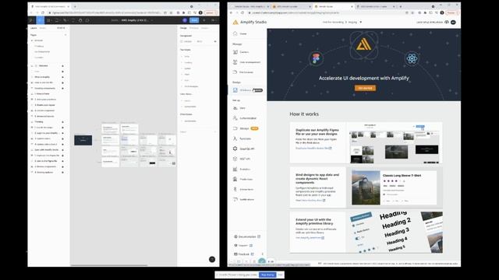Toggle lock on What is Amplify layer
The height and width of the screenshot is (280, 499).
[62, 77]
